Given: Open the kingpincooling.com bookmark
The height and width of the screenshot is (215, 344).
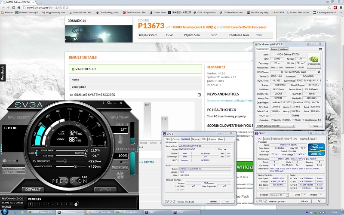Looking at the screenshot, I should click(x=55, y=12).
